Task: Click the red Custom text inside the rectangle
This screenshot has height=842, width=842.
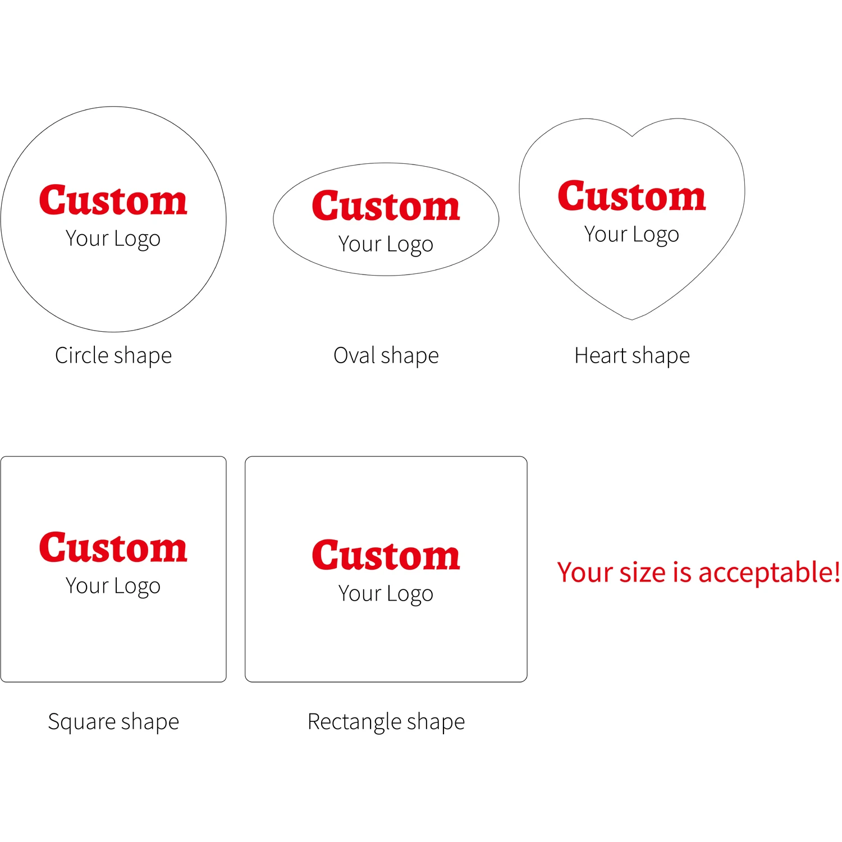Action: [386, 556]
